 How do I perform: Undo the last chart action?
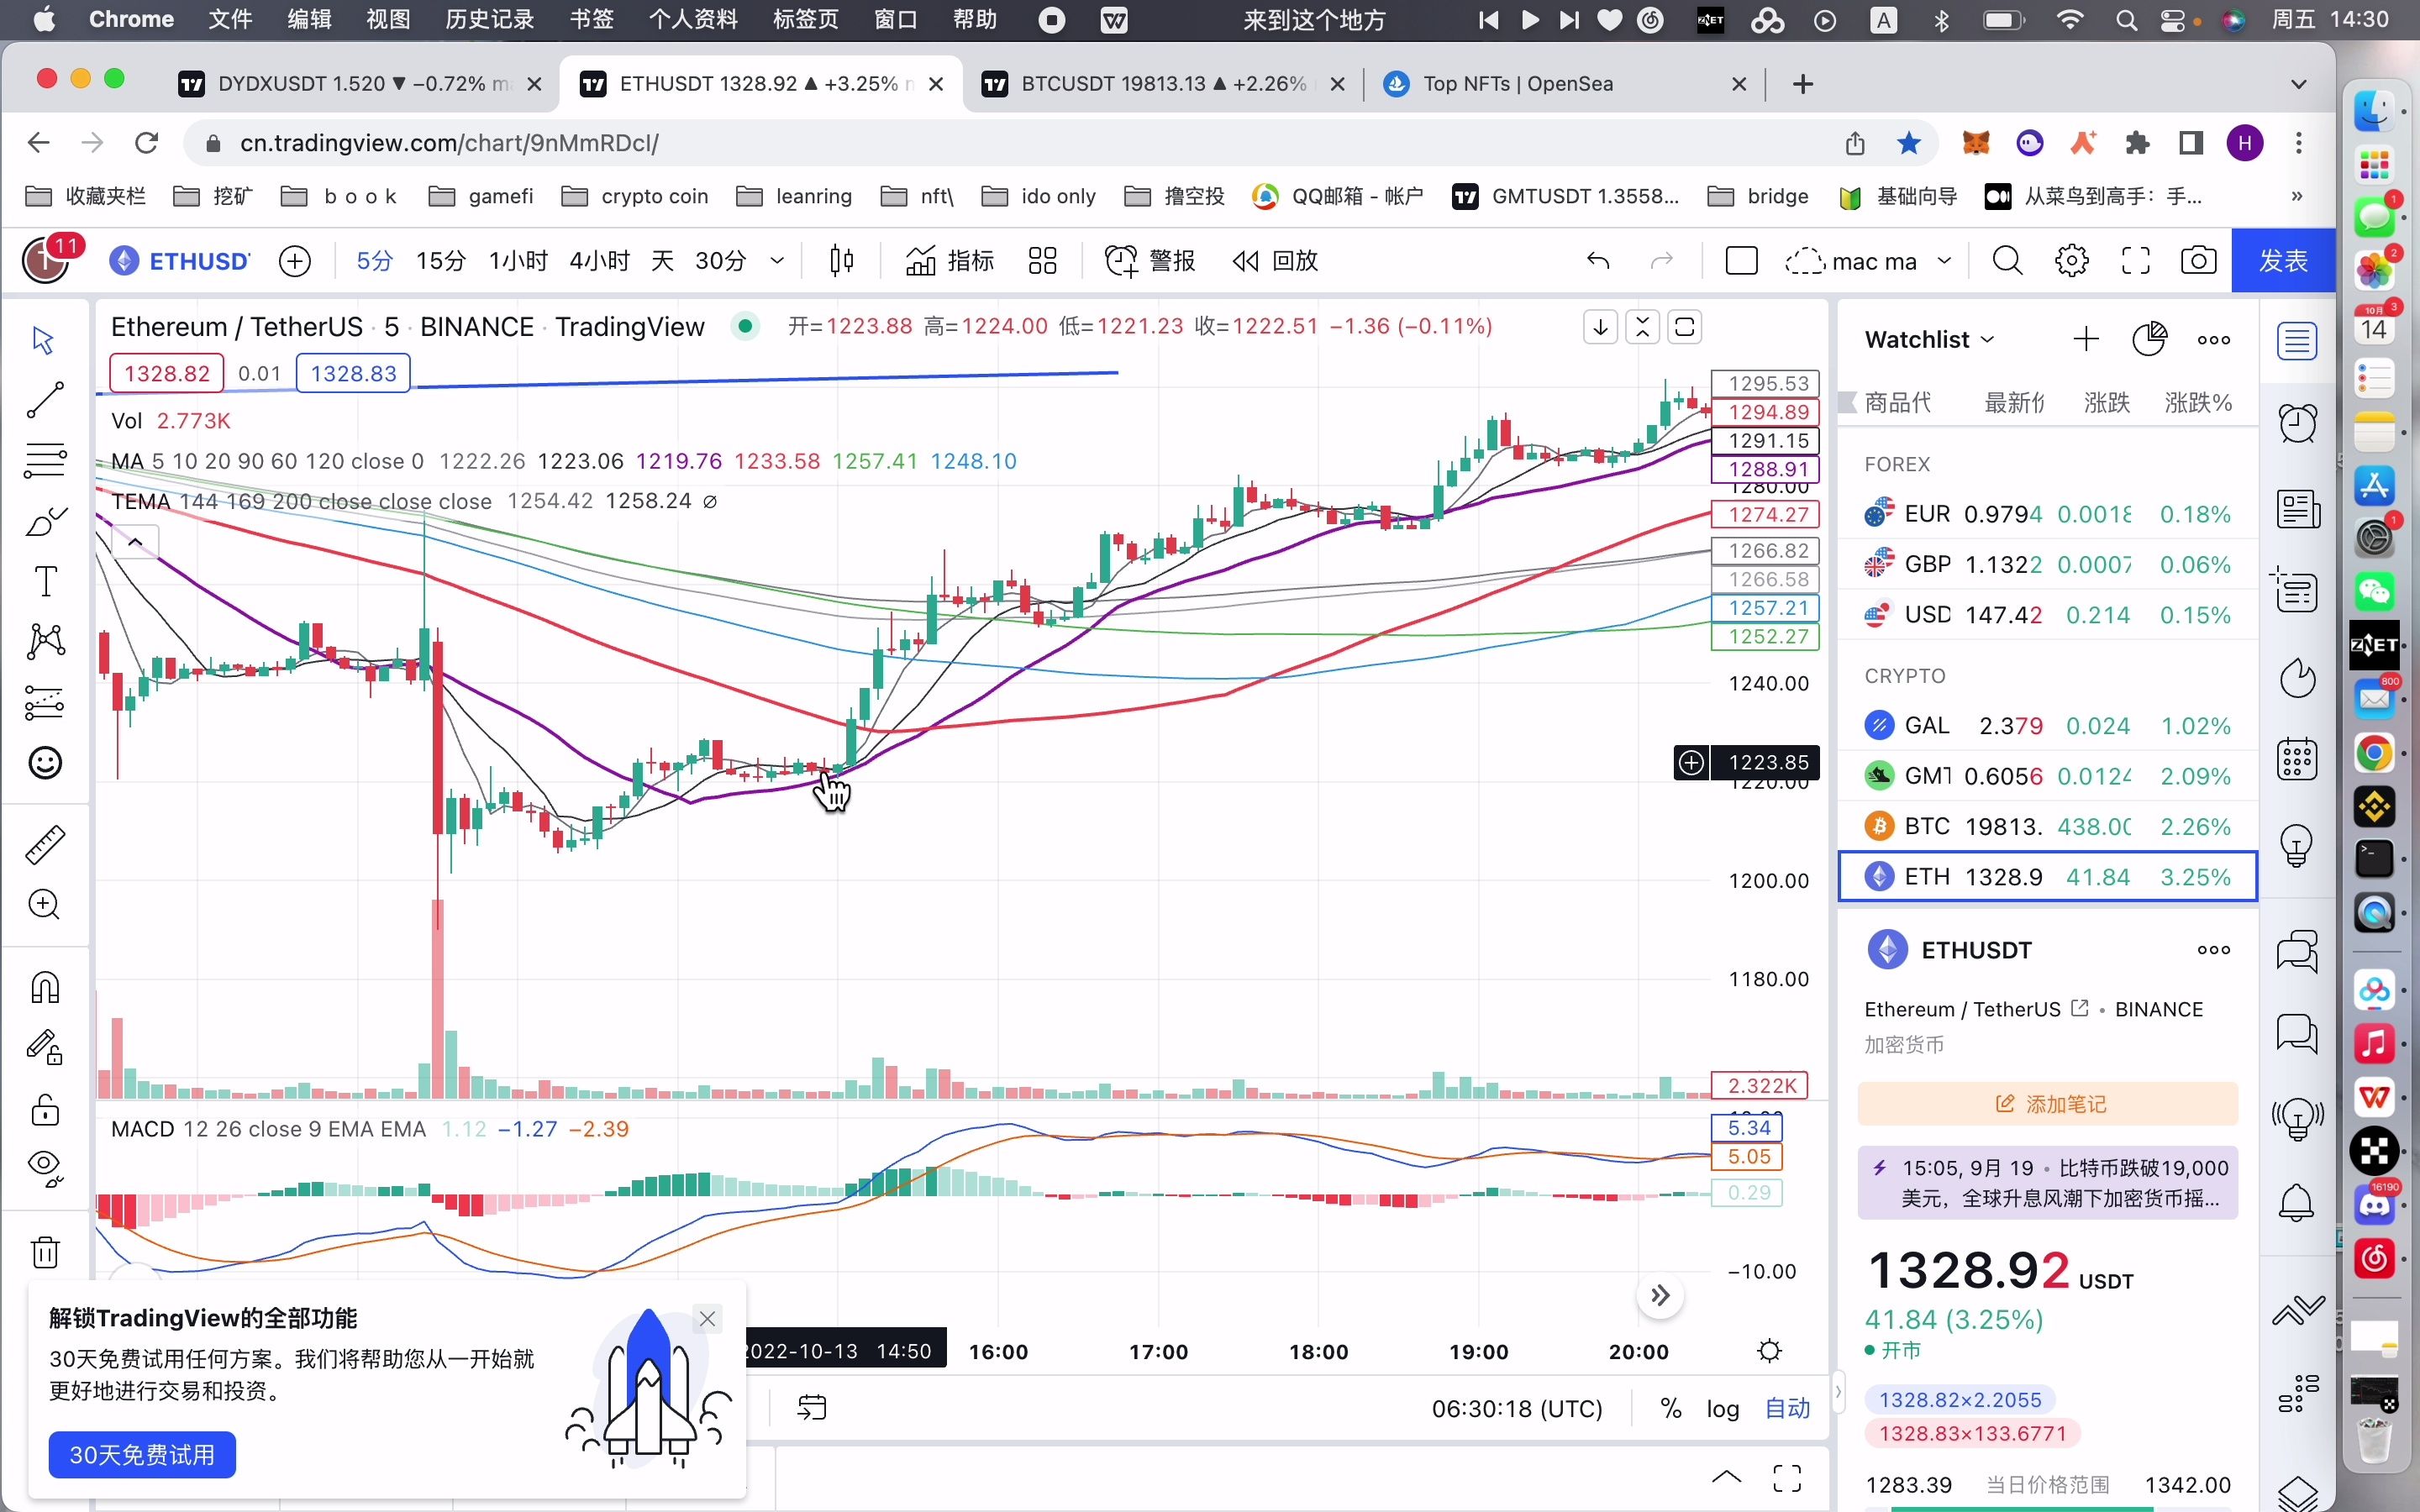(x=1598, y=261)
